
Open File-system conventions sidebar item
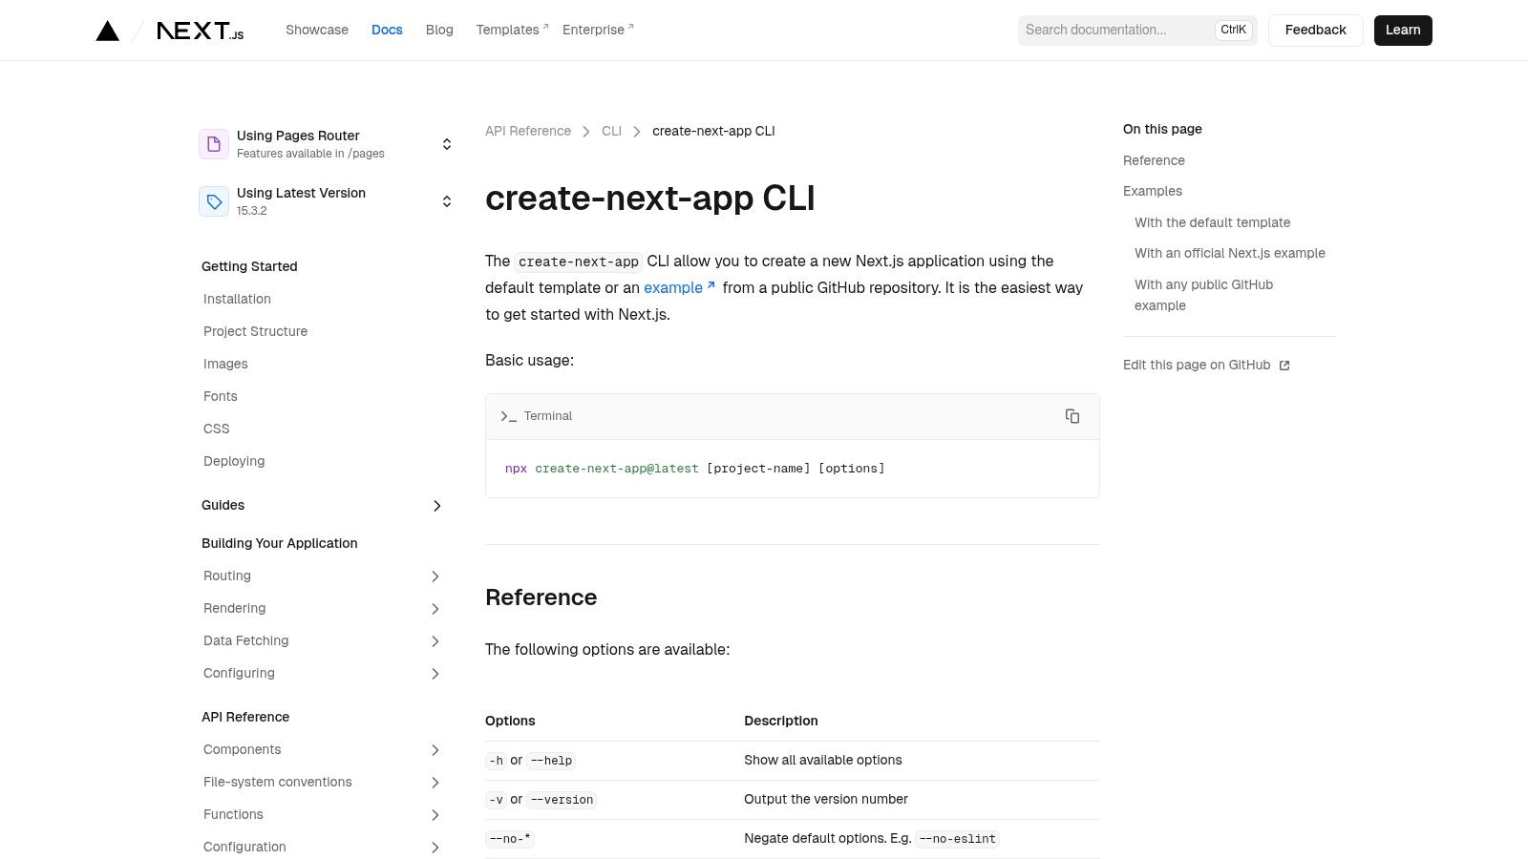[277, 782]
